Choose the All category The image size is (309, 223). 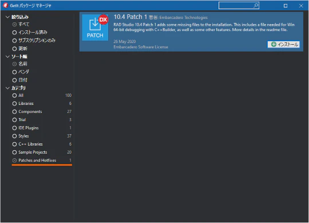42,96
